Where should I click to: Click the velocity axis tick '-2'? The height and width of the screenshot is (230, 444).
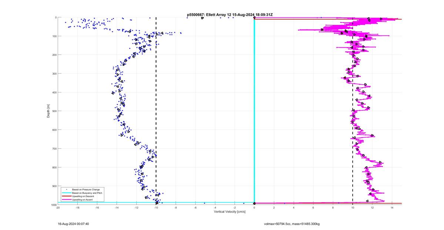(234, 208)
